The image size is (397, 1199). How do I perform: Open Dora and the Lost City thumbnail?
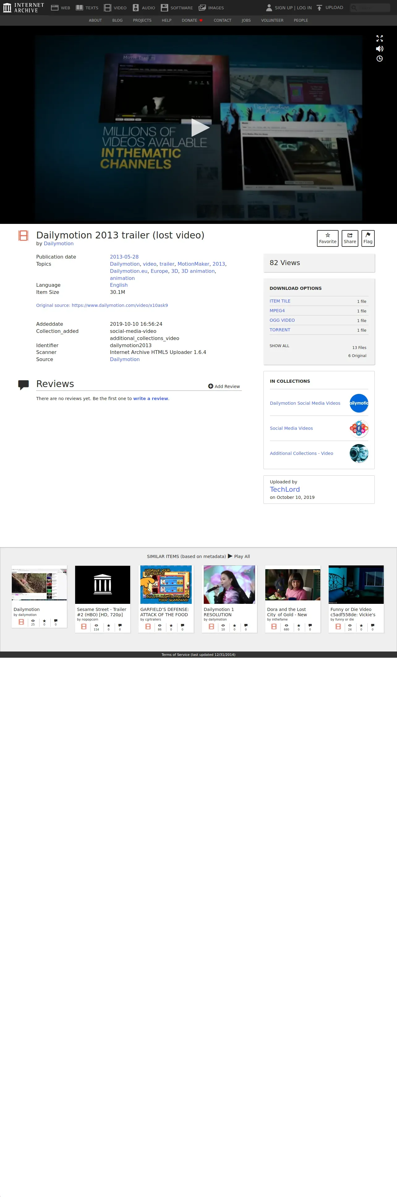click(292, 585)
